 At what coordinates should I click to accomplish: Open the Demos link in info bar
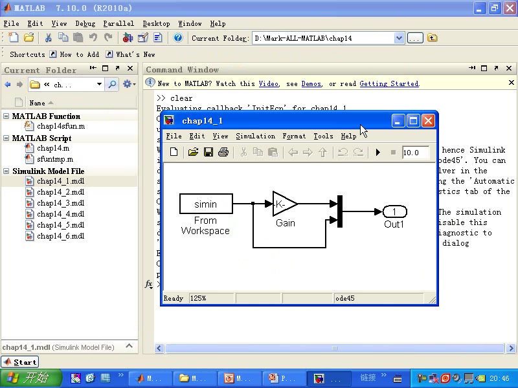[x=311, y=84]
